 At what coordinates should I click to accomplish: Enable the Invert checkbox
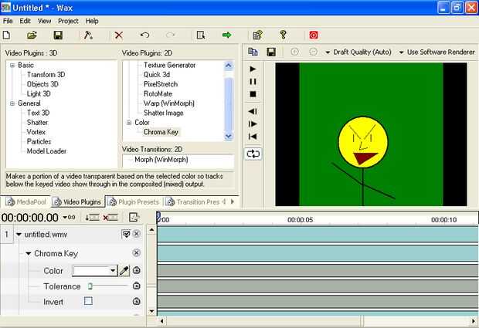pyautogui.click(x=88, y=301)
